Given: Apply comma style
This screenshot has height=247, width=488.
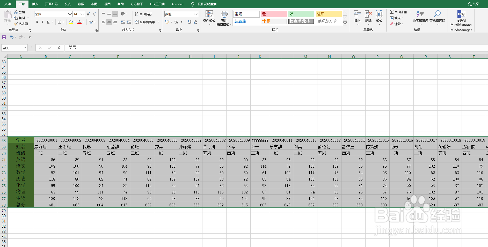Looking at the screenshot, I should pos(182,22).
